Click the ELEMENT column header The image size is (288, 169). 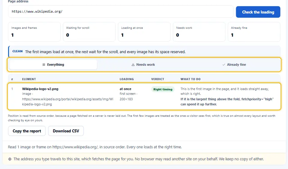(x=29, y=79)
